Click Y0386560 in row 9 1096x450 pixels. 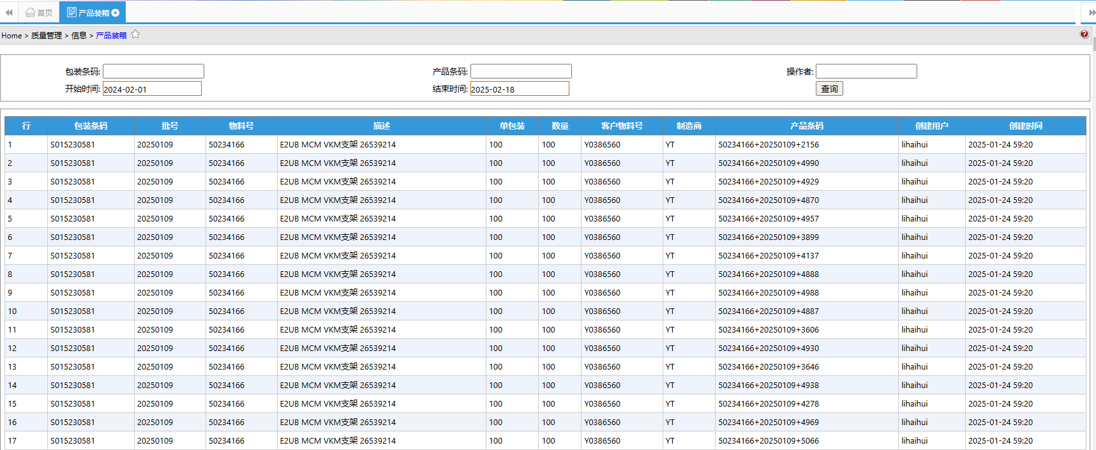[602, 293]
